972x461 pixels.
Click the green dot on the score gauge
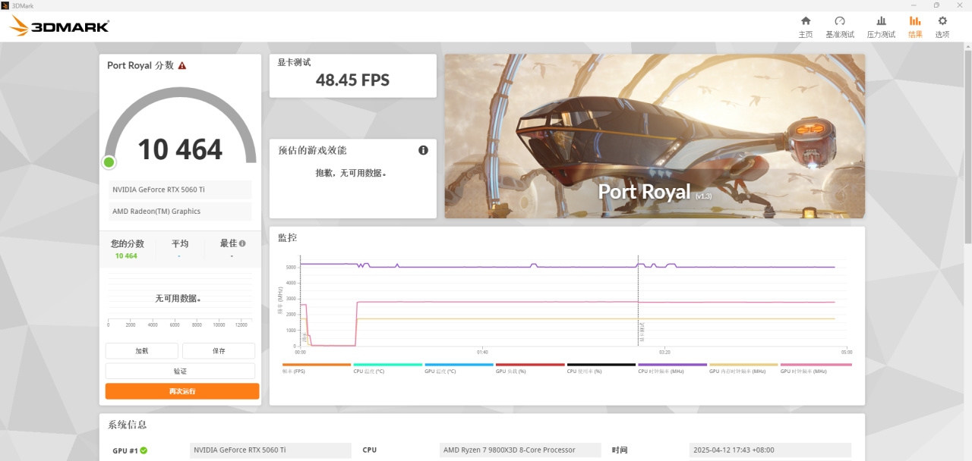[x=109, y=162]
